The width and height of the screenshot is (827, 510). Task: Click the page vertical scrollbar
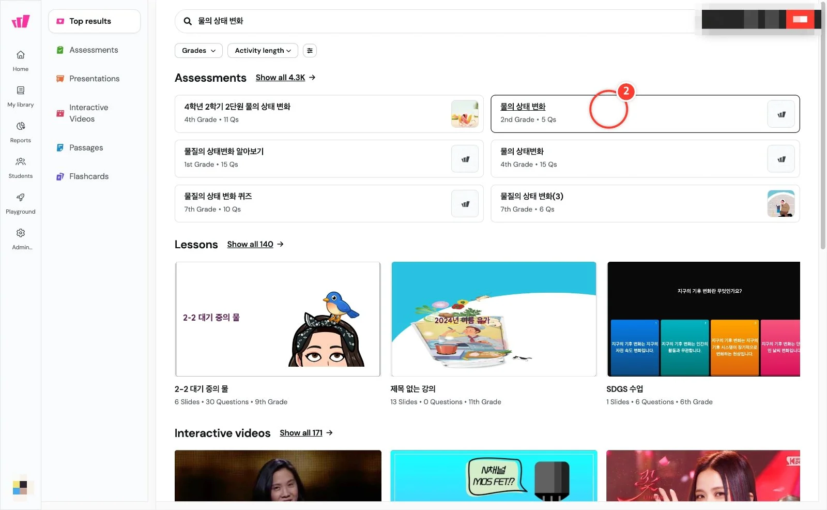823,126
